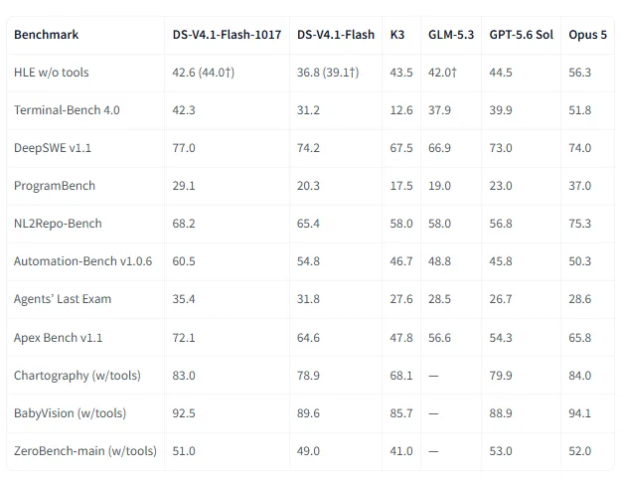Viewport: 622px width, 479px height.
Task: Click the 42.6 (44.0†) HLE score cell
Action: coord(204,73)
